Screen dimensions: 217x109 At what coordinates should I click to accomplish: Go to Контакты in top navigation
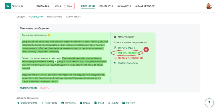click(x=106, y=6)
